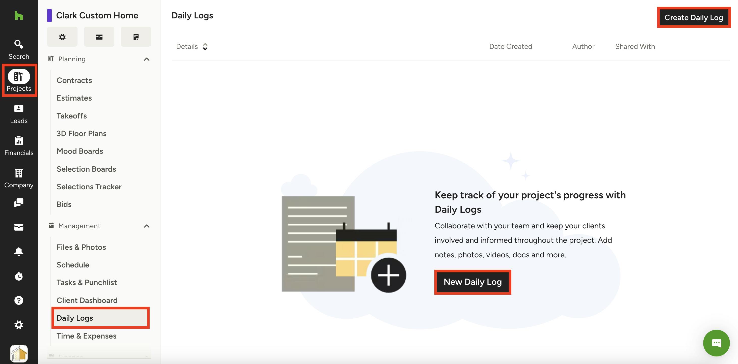The width and height of the screenshot is (738, 364).
Task: Click the Create Daily Log button
Action: 693,17
